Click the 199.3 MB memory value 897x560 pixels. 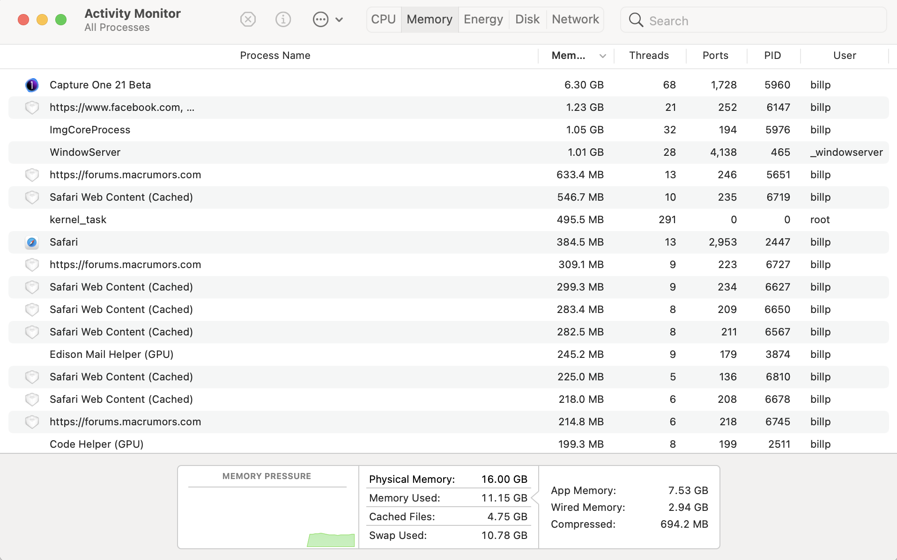pyautogui.click(x=581, y=444)
